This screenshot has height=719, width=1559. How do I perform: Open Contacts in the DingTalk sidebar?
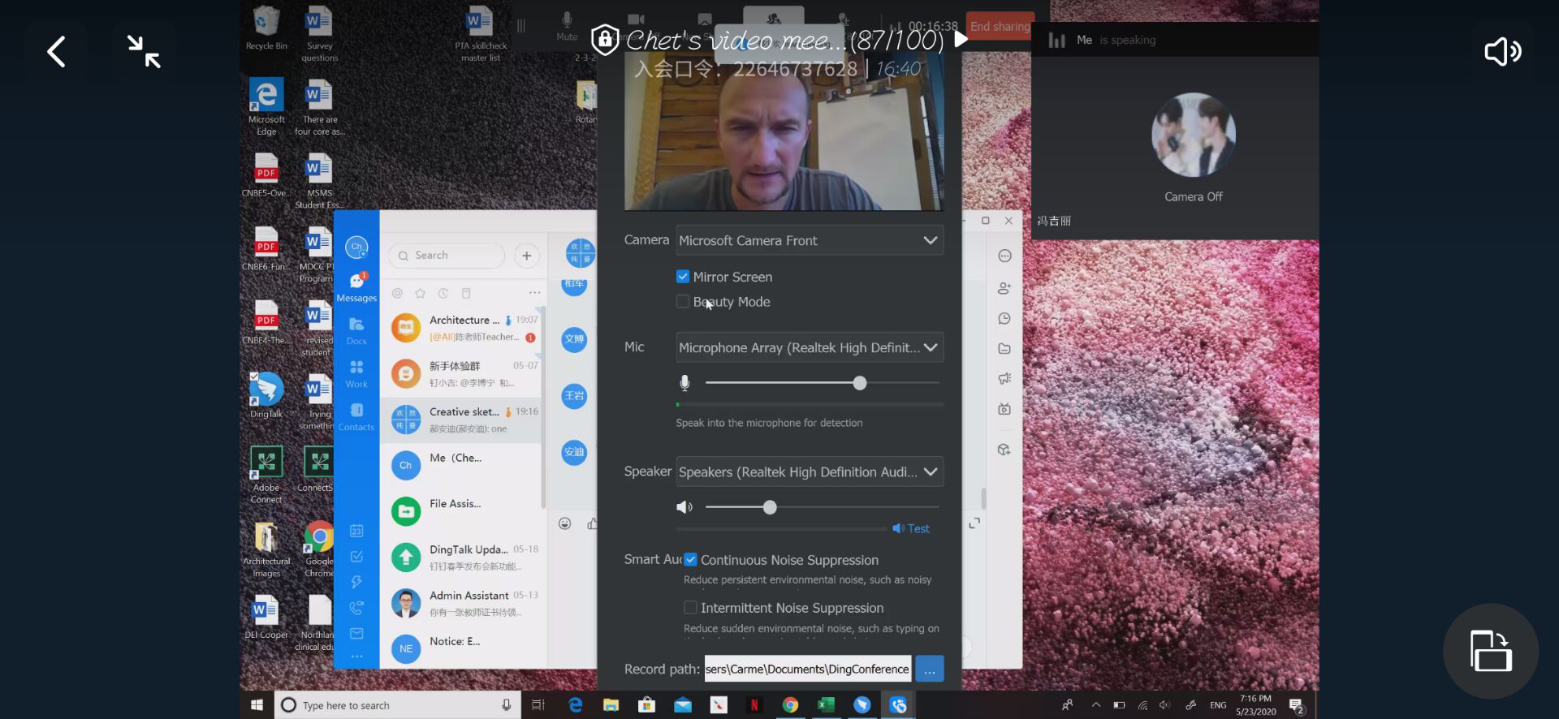point(356,415)
